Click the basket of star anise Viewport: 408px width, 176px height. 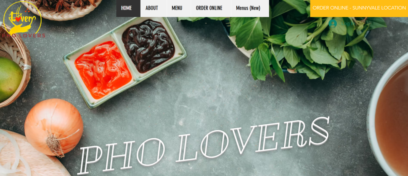pos(63,8)
